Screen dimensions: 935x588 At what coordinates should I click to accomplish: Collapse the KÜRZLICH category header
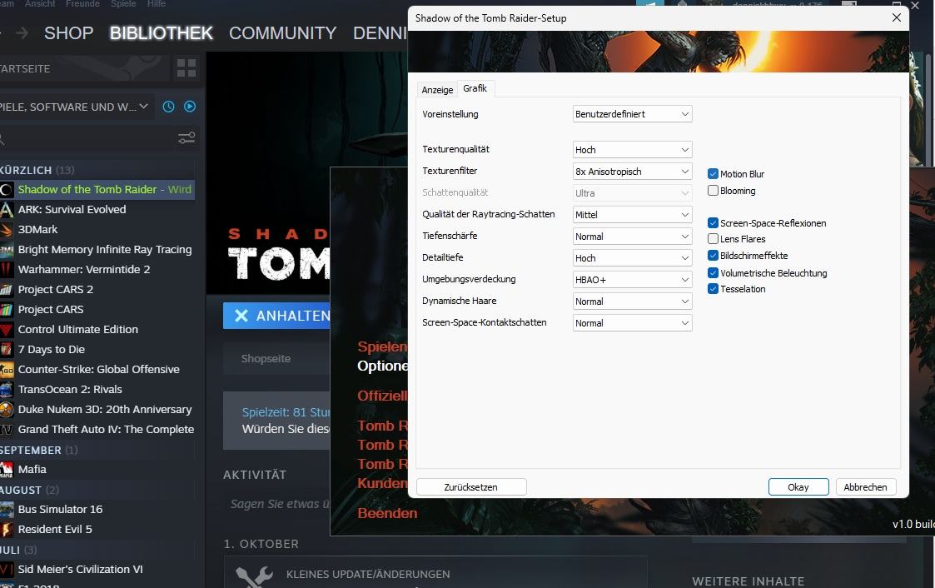pyautogui.click(x=37, y=170)
